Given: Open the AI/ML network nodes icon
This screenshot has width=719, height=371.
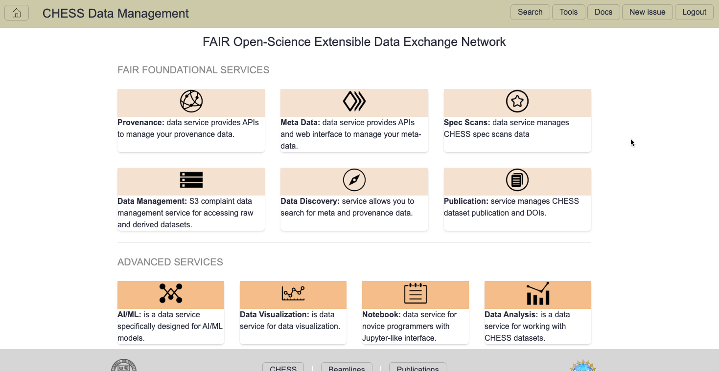Looking at the screenshot, I should (171, 293).
